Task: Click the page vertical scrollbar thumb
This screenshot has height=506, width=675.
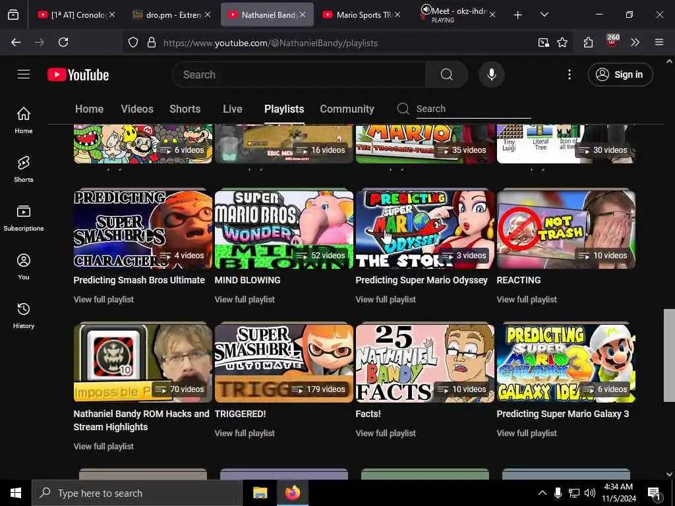Action: pyautogui.click(x=669, y=355)
